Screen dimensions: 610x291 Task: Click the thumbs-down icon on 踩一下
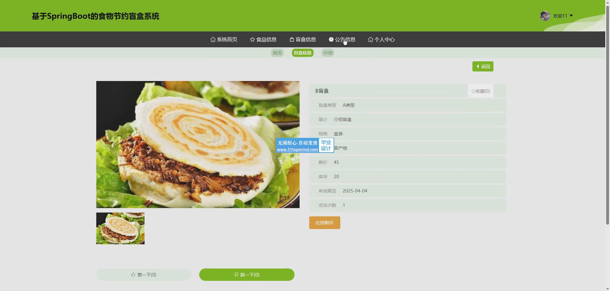click(236, 274)
